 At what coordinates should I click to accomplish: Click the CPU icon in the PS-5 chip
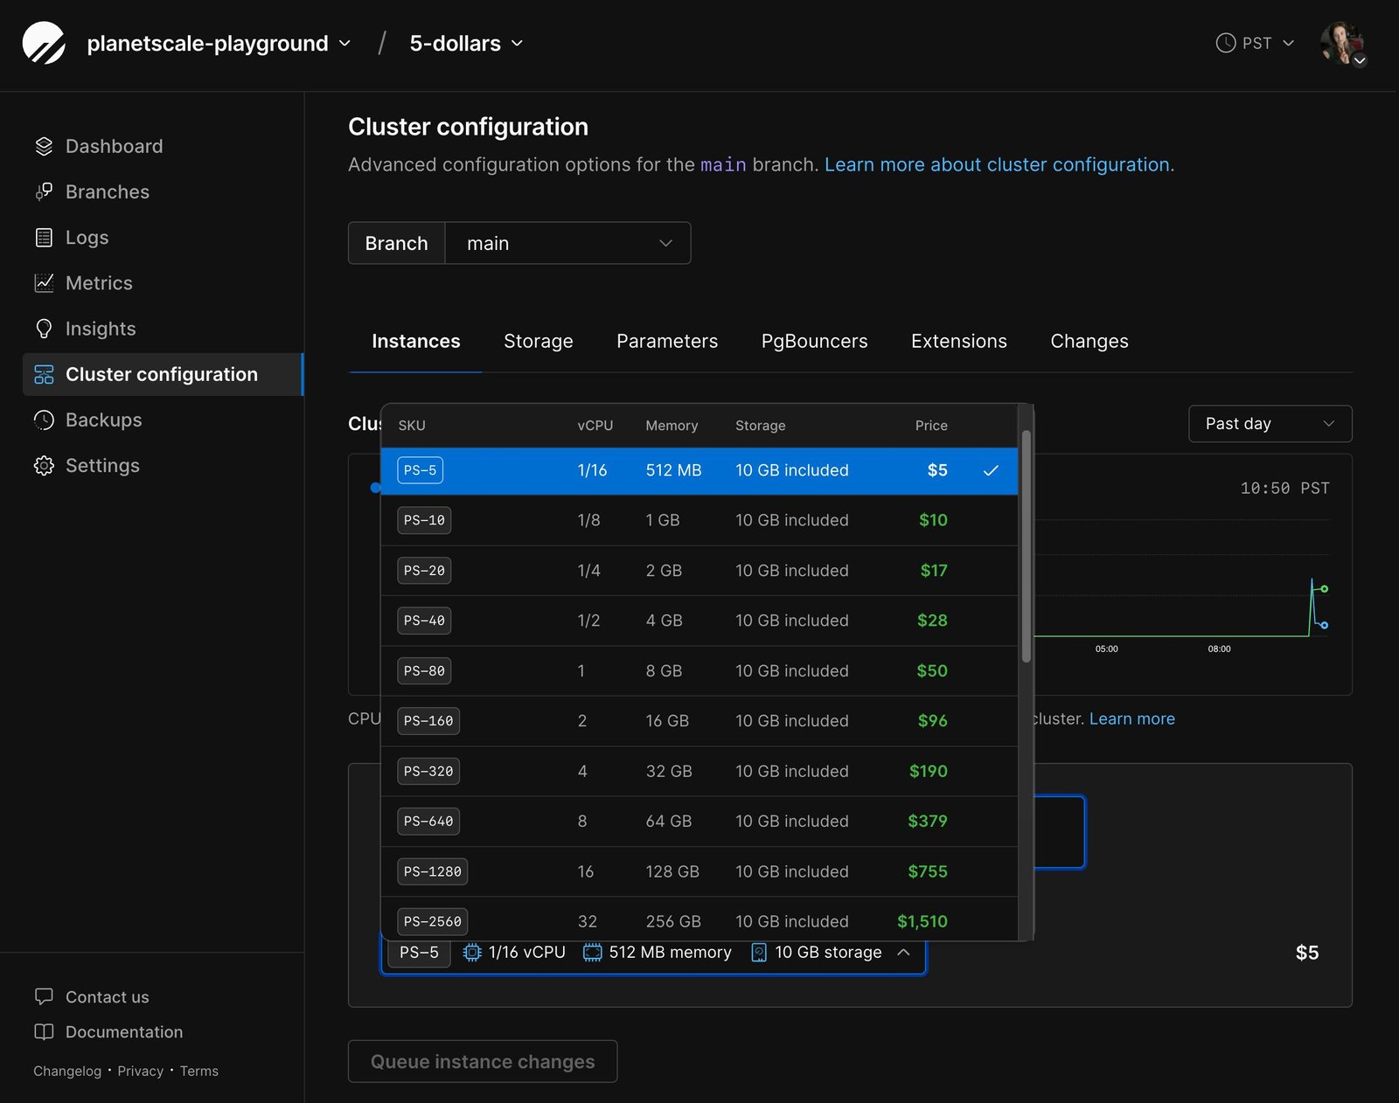click(471, 953)
